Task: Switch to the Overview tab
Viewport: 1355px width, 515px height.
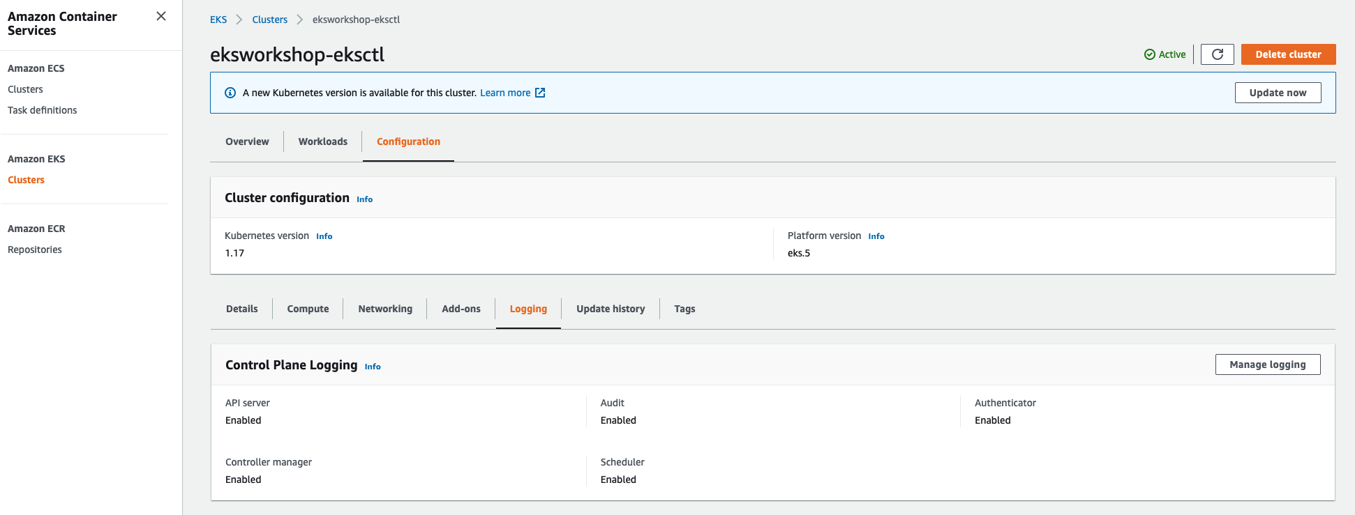Action: pyautogui.click(x=247, y=141)
